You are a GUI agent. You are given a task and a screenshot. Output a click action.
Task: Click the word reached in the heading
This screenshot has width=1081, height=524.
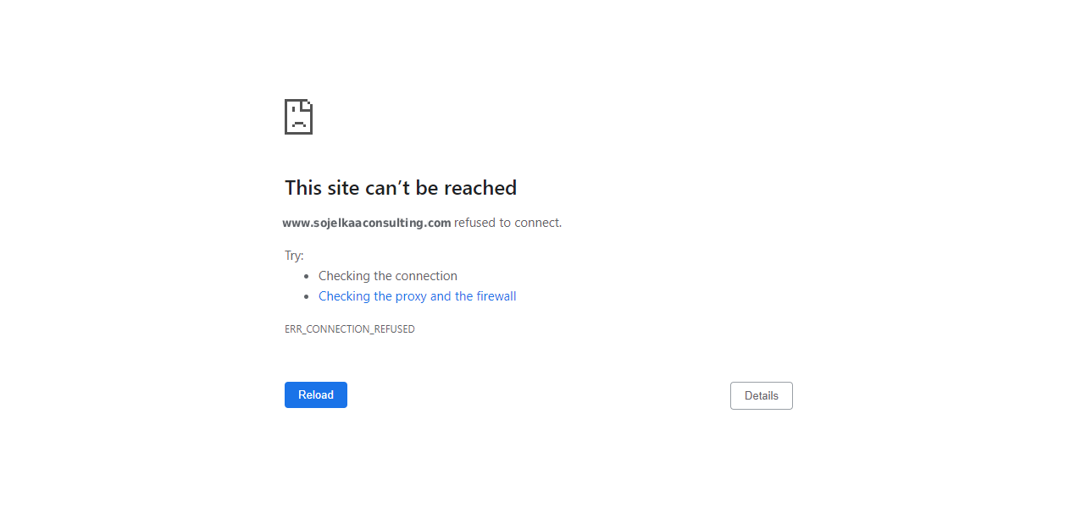(x=481, y=188)
